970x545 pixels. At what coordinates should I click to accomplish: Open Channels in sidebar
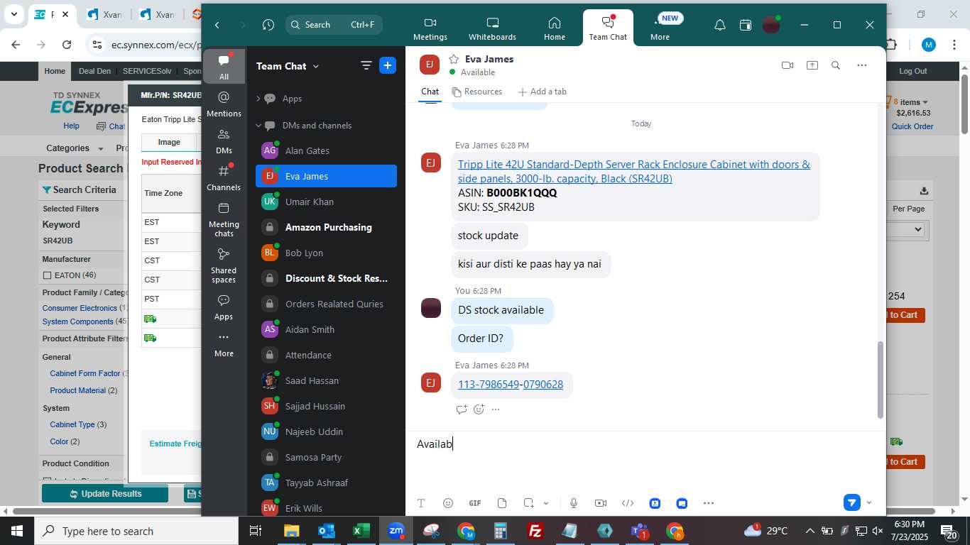coord(224,177)
